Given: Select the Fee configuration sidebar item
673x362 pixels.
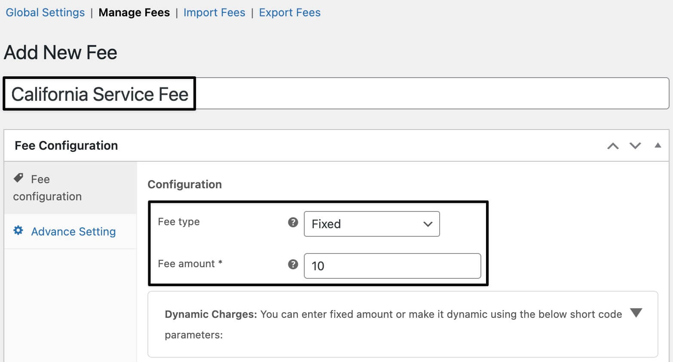Looking at the screenshot, I should tap(47, 187).
